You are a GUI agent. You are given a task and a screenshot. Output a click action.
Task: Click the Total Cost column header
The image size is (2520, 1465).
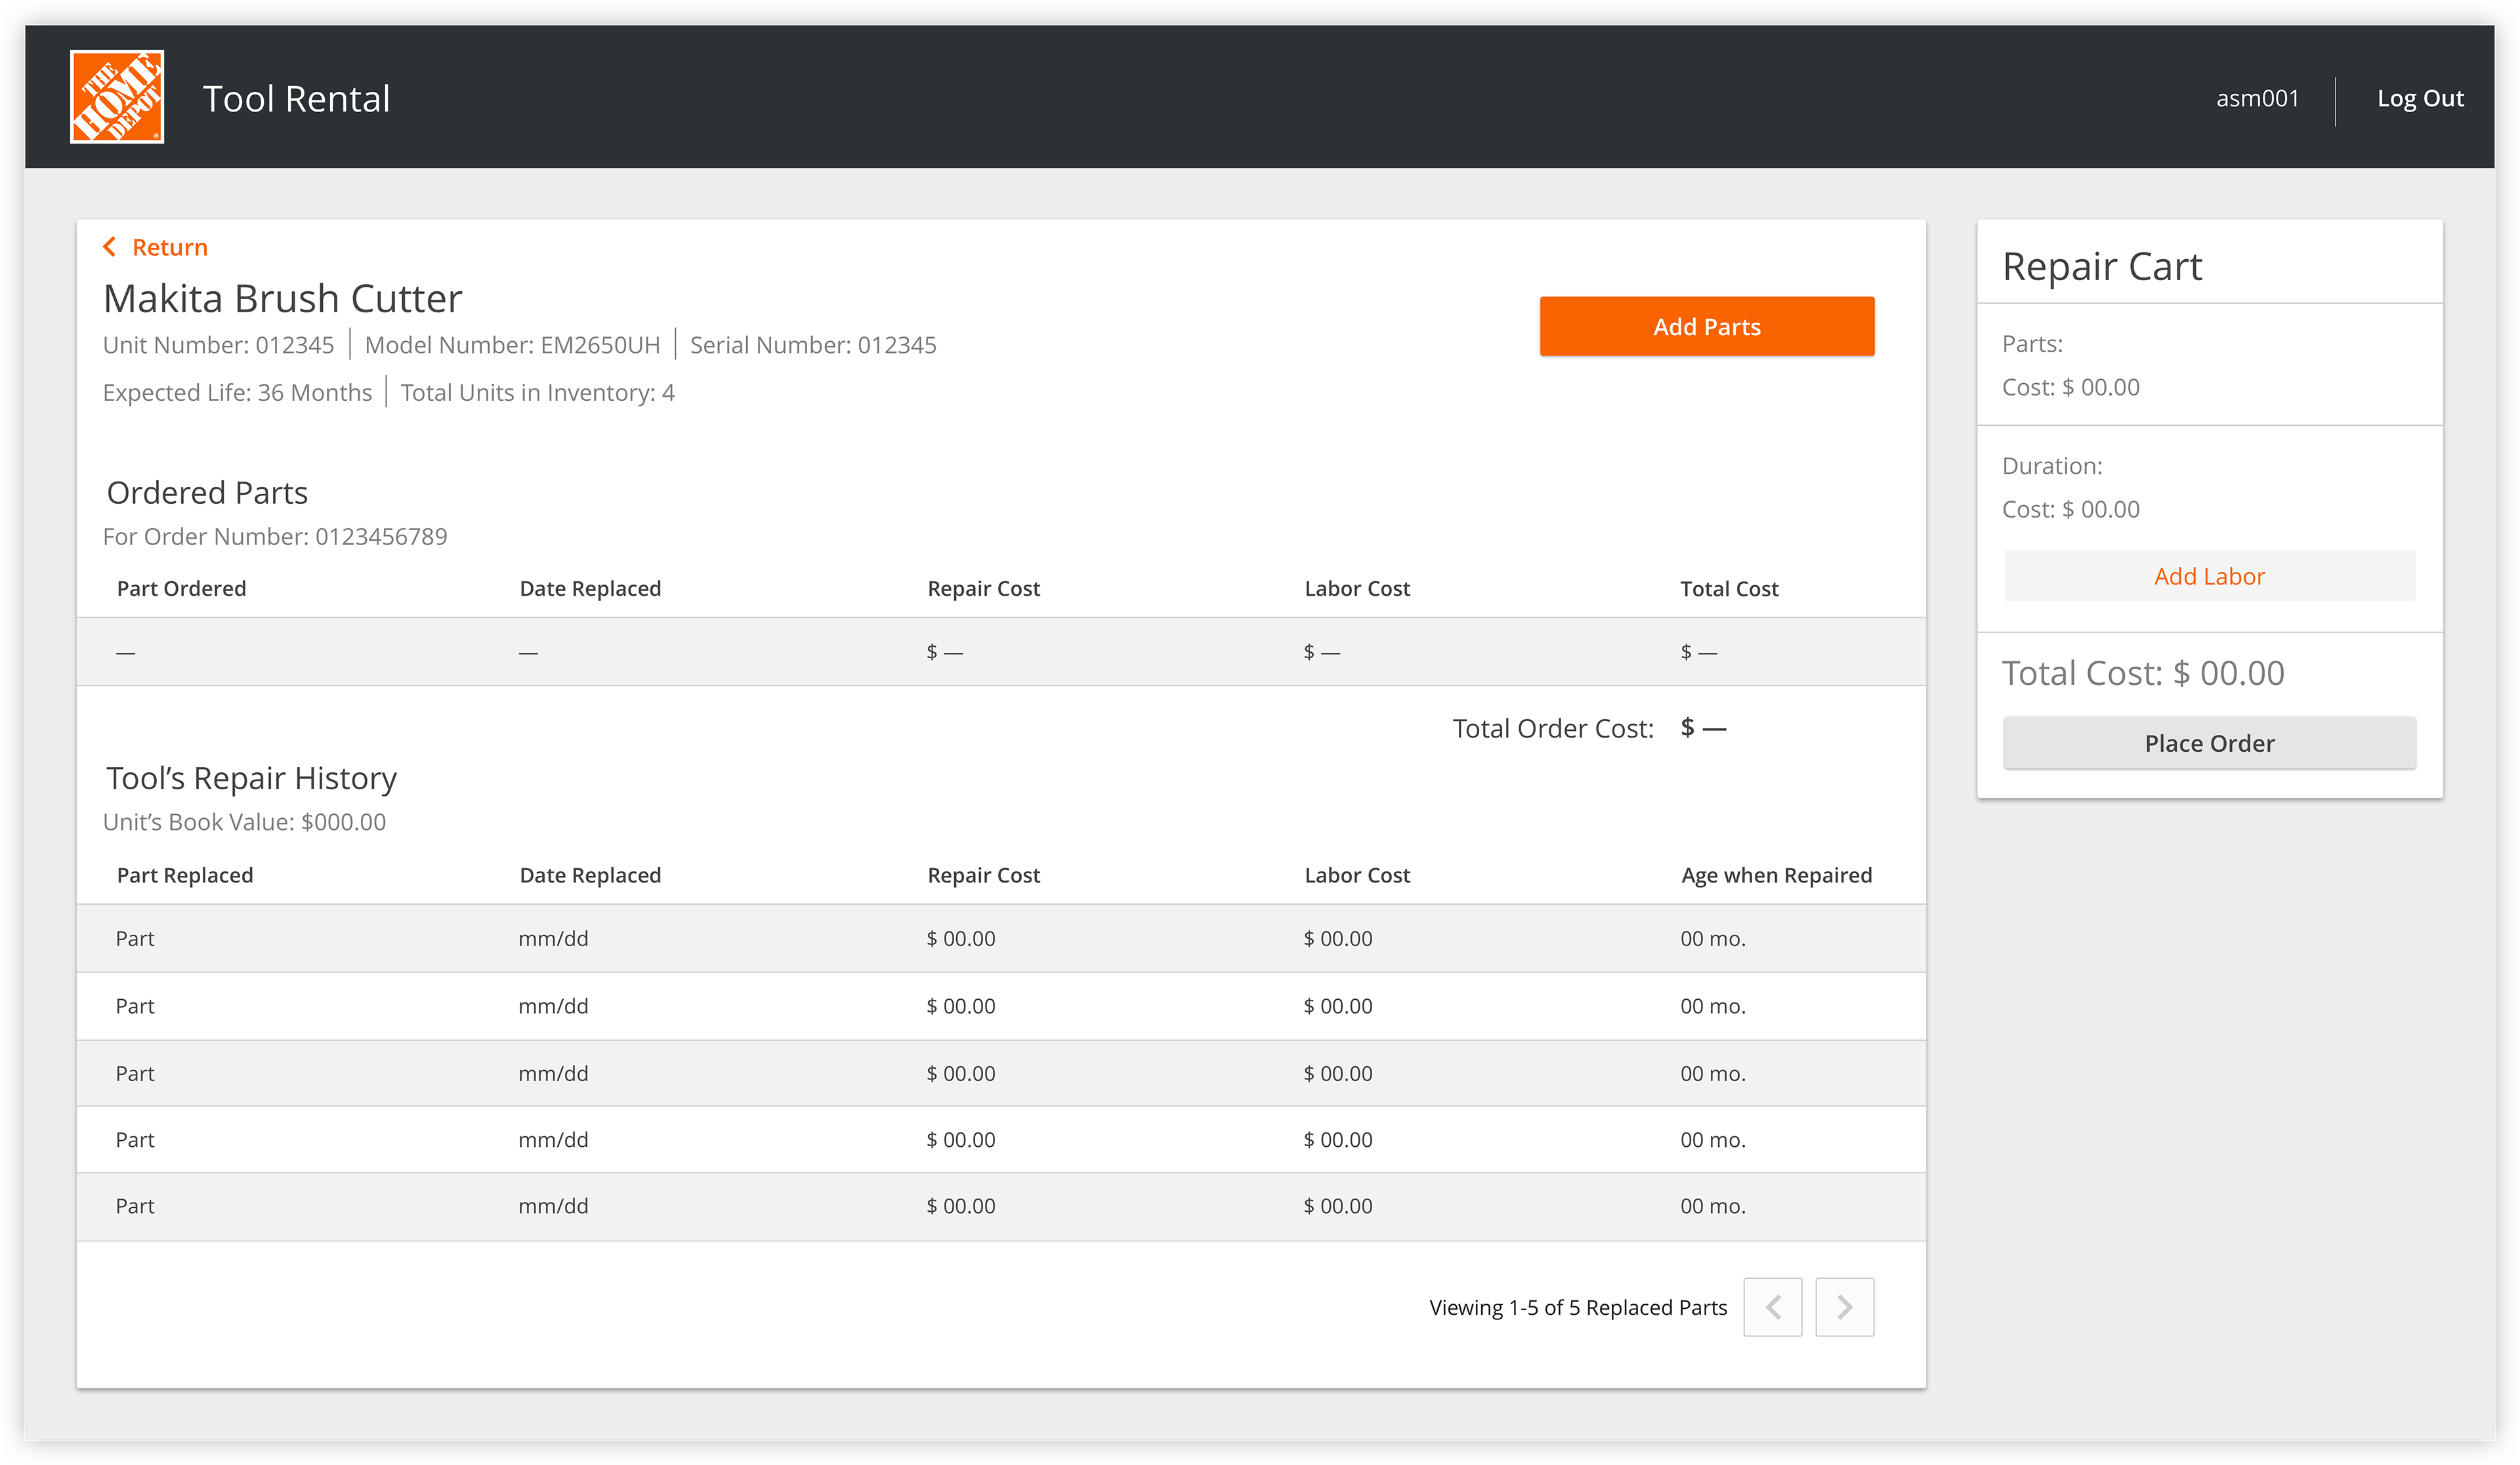pyautogui.click(x=1729, y=588)
